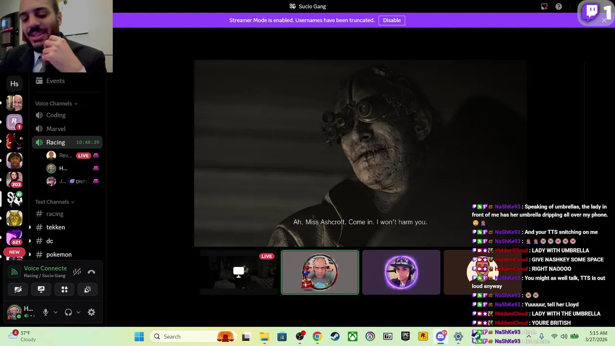Open File Explorer from the taskbar
The height and width of the screenshot is (346, 615).
pos(264,336)
